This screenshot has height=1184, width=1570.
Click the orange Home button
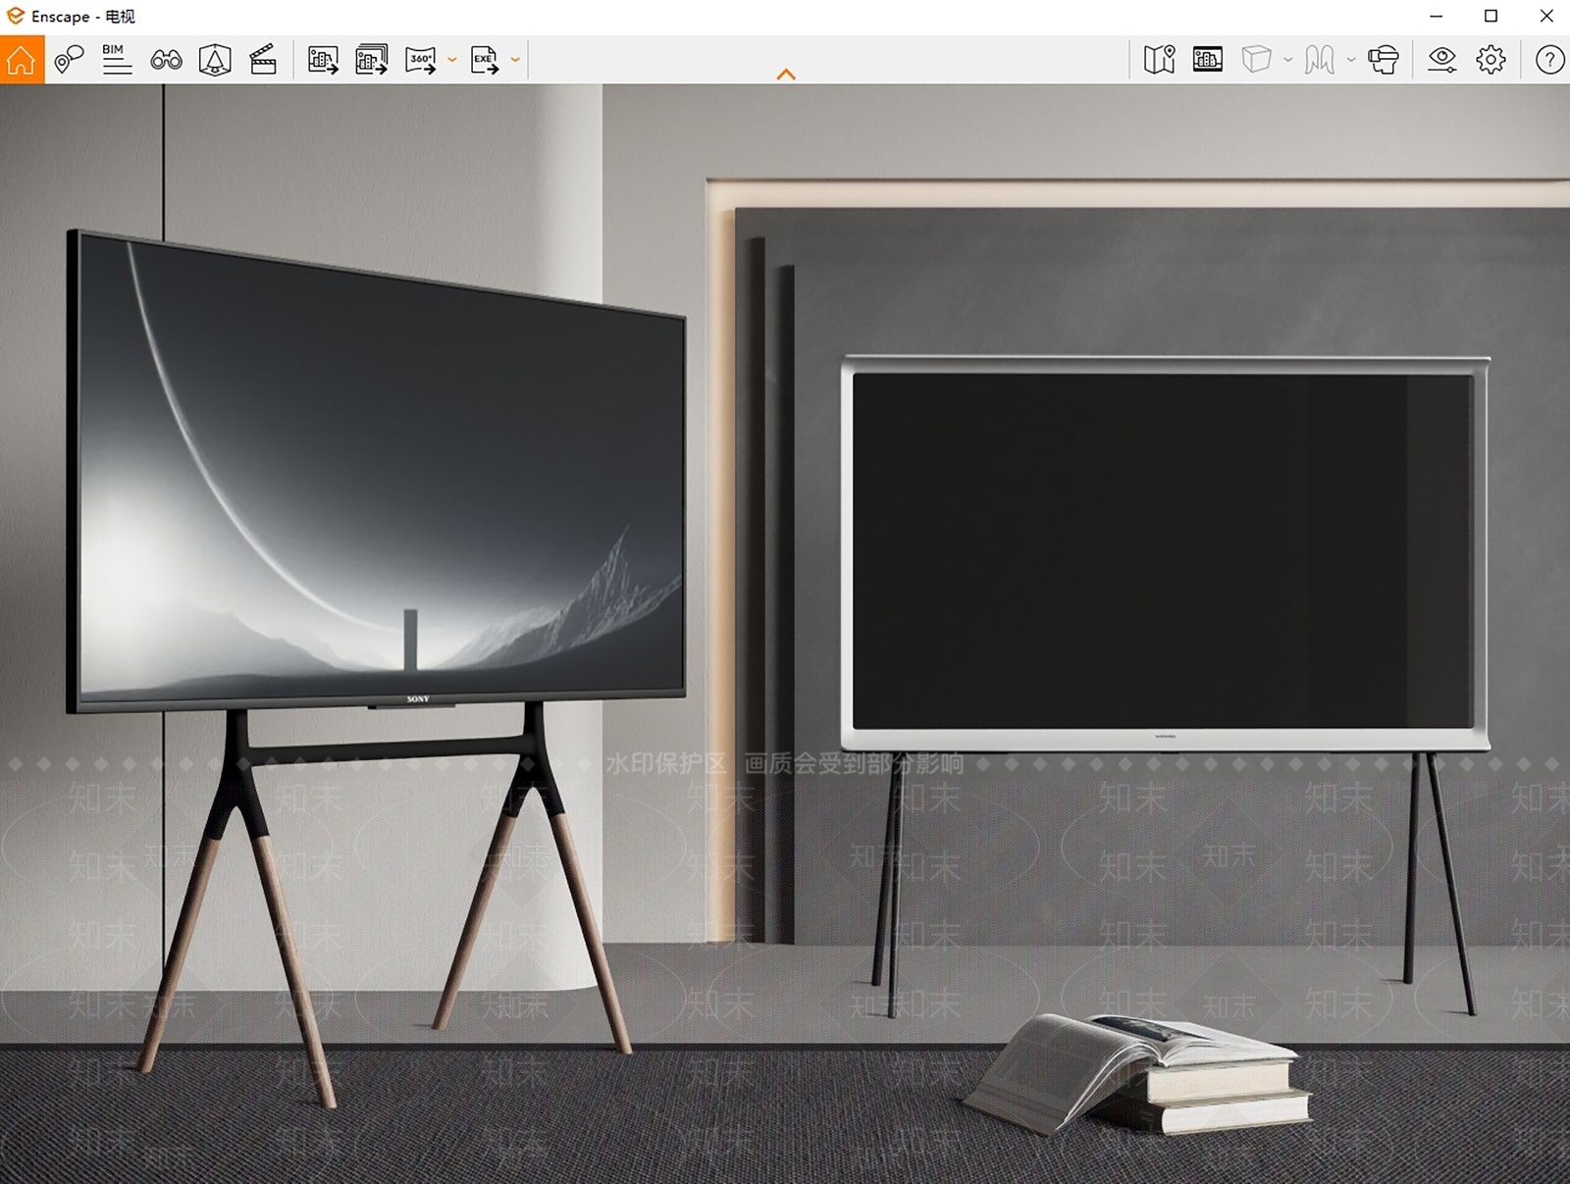[x=22, y=60]
